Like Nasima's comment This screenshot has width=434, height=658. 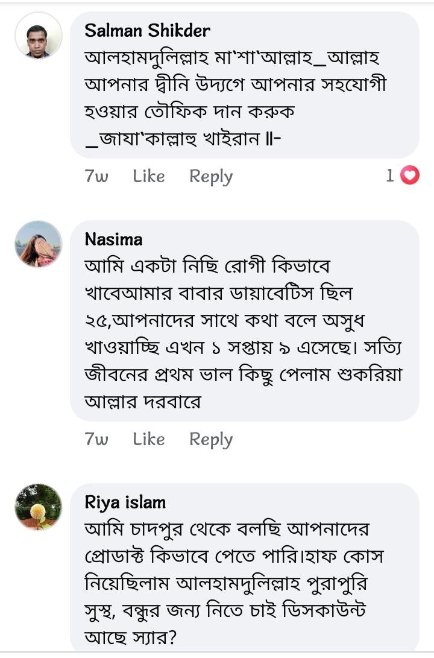coord(149,439)
